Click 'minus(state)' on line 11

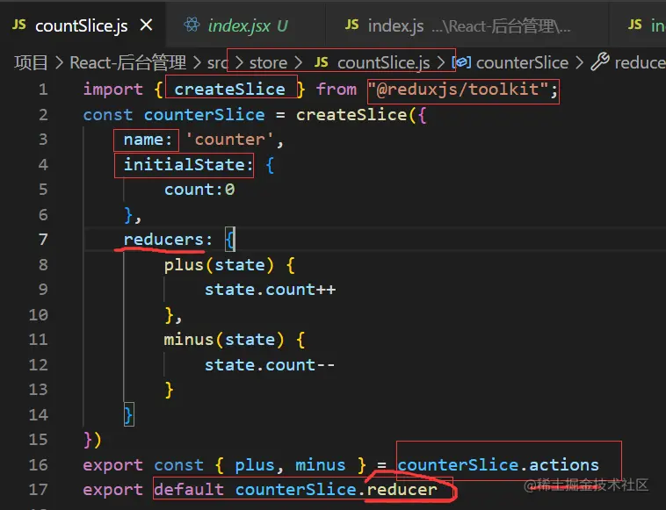[x=224, y=340]
